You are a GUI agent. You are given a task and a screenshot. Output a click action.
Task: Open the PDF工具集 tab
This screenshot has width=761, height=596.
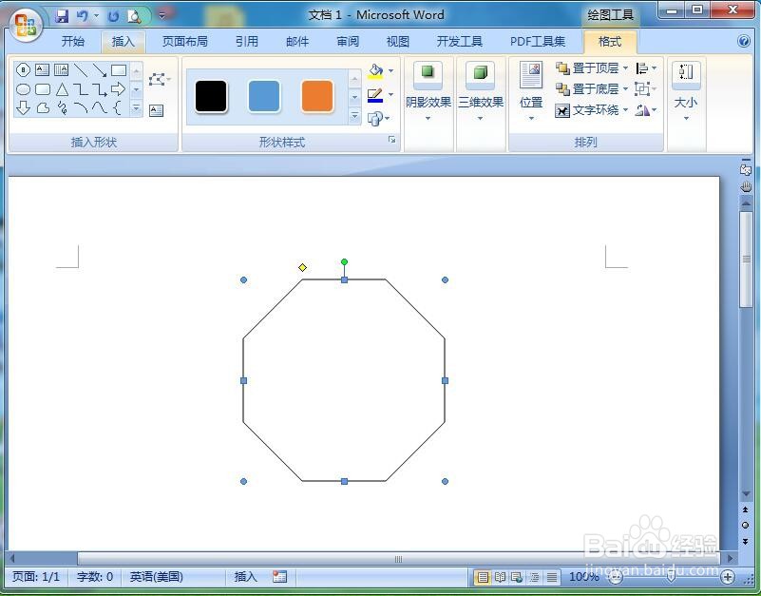[x=538, y=42]
